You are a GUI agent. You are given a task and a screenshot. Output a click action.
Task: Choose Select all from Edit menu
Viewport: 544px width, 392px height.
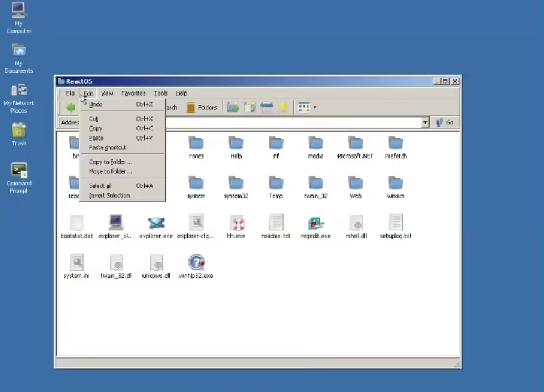pyautogui.click(x=101, y=186)
